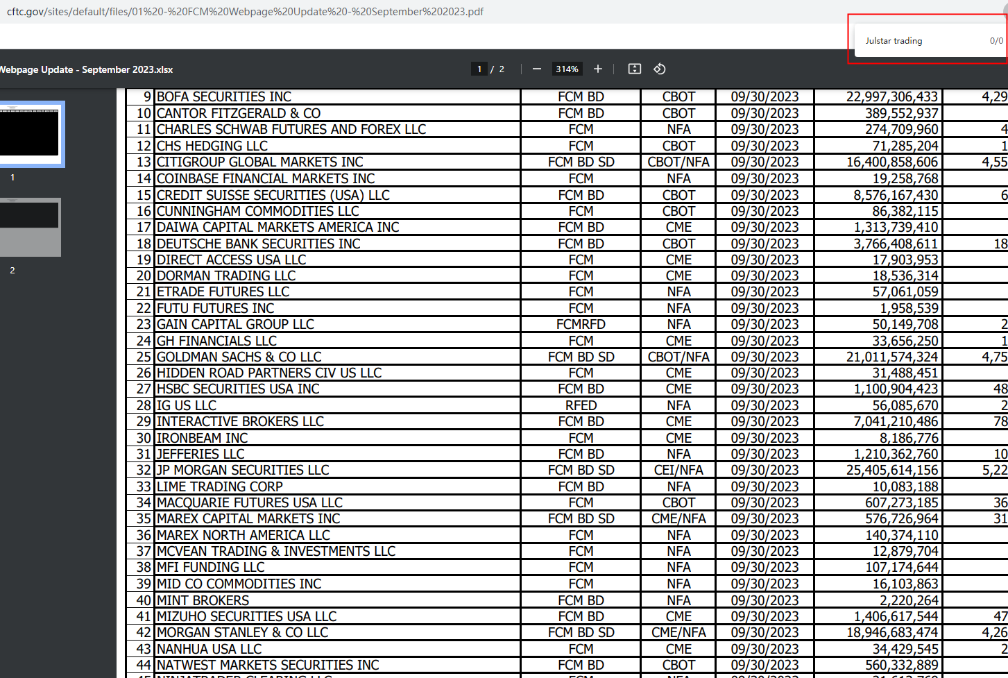Click the document title Webpage Update - September 2023.xlsx

tap(86, 69)
